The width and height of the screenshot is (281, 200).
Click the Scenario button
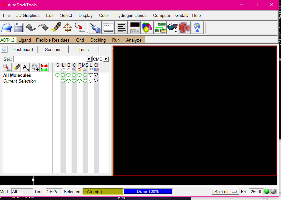[53, 49]
